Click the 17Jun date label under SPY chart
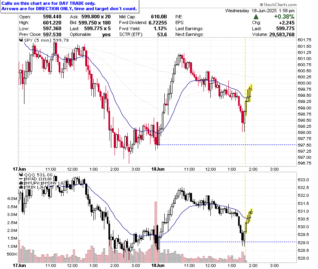 (19, 169)
